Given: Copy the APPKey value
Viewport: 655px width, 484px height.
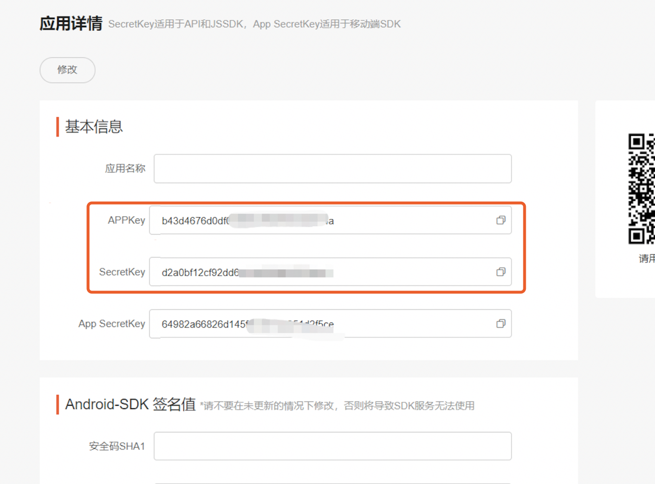Looking at the screenshot, I should (x=500, y=220).
